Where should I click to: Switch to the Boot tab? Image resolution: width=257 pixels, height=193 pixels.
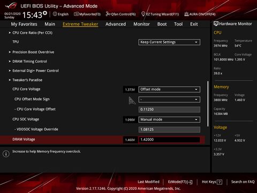click(x=162, y=24)
